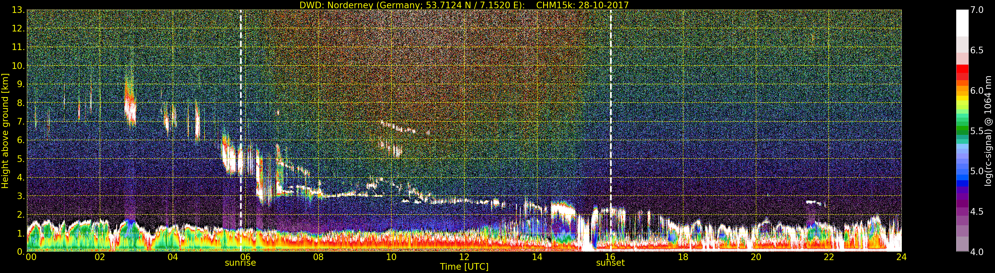Click time tick label '16'
Viewport: 995px width, 273px height.
click(x=610, y=257)
